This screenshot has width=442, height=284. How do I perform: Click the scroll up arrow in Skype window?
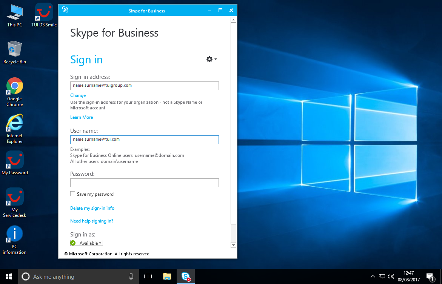233,20
